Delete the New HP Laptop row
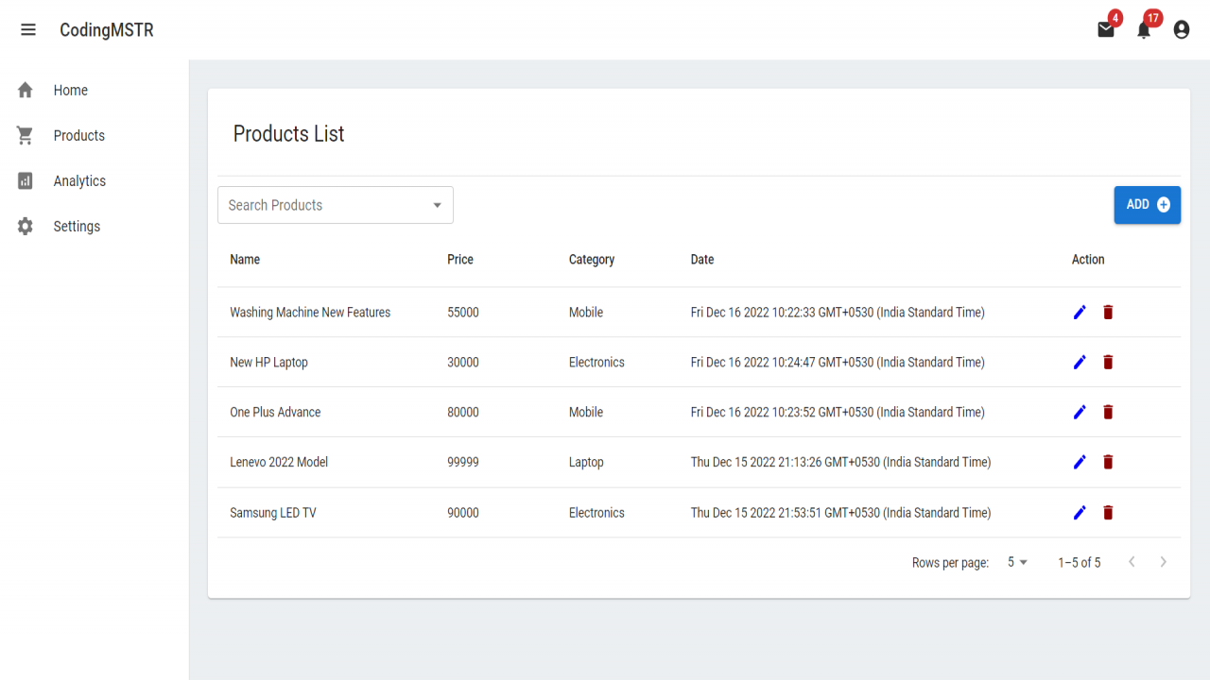 1108,362
